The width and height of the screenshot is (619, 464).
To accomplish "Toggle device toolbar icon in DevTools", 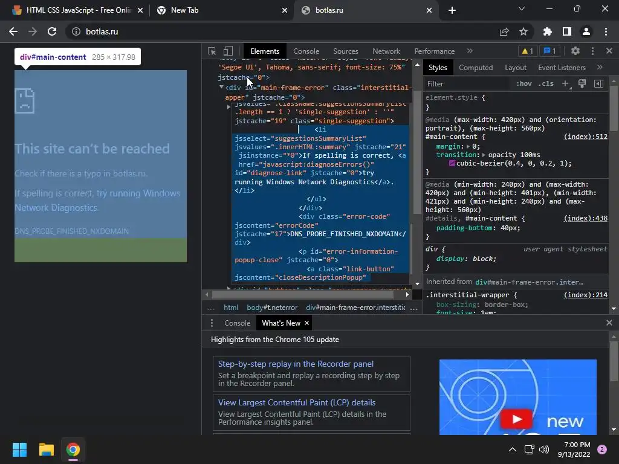I will point(228,51).
